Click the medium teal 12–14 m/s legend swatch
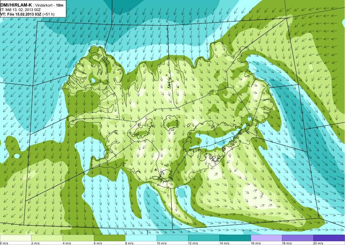The height and width of the screenshot is (245, 345). click(x=204, y=238)
